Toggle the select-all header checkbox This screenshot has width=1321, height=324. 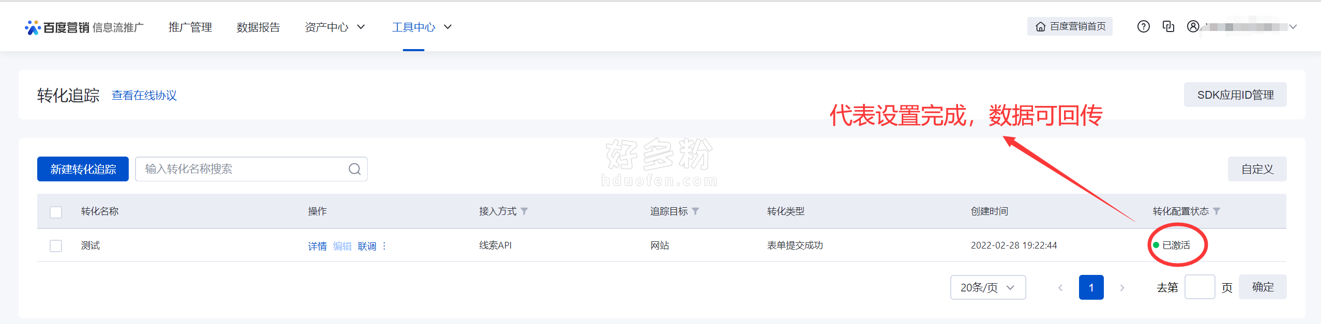coord(56,212)
